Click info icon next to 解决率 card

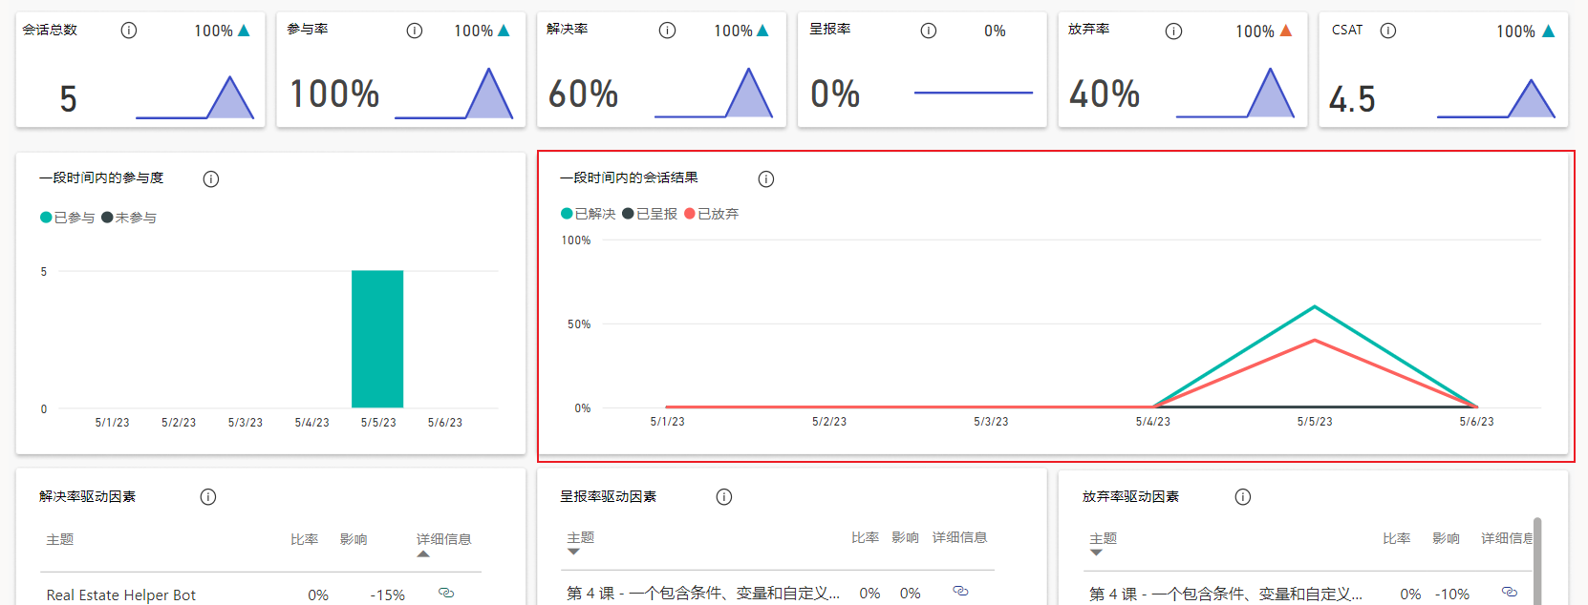point(668,31)
